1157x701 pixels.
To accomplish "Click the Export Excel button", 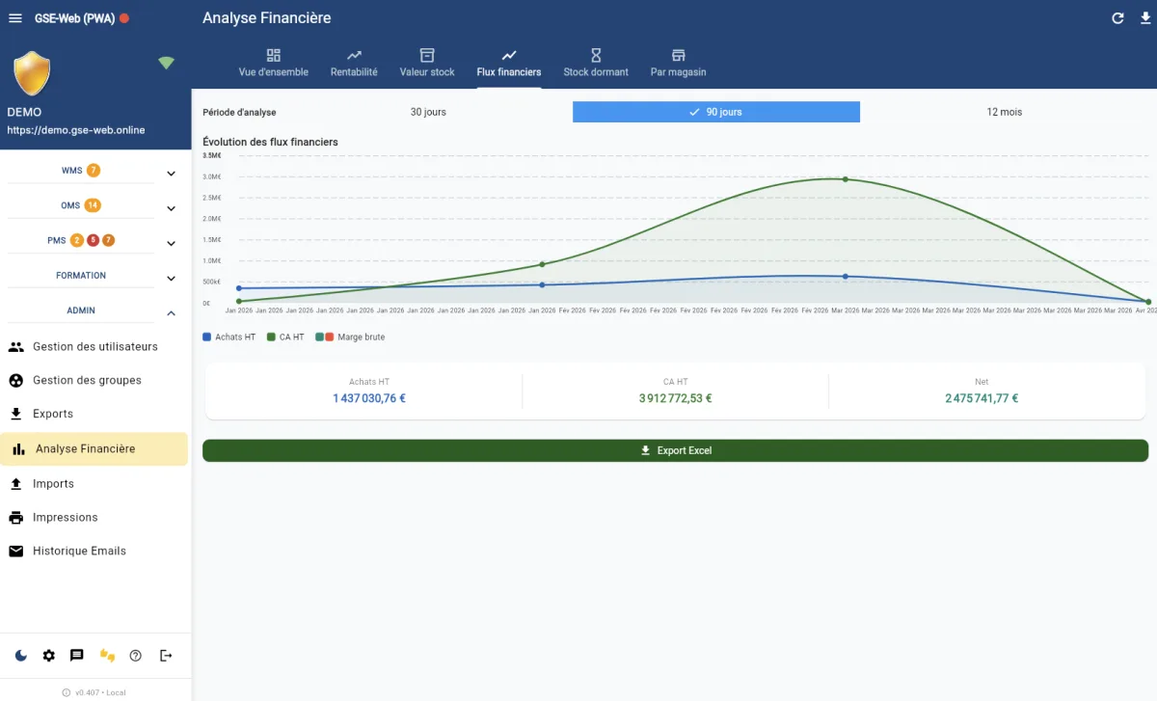I will (x=676, y=449).
